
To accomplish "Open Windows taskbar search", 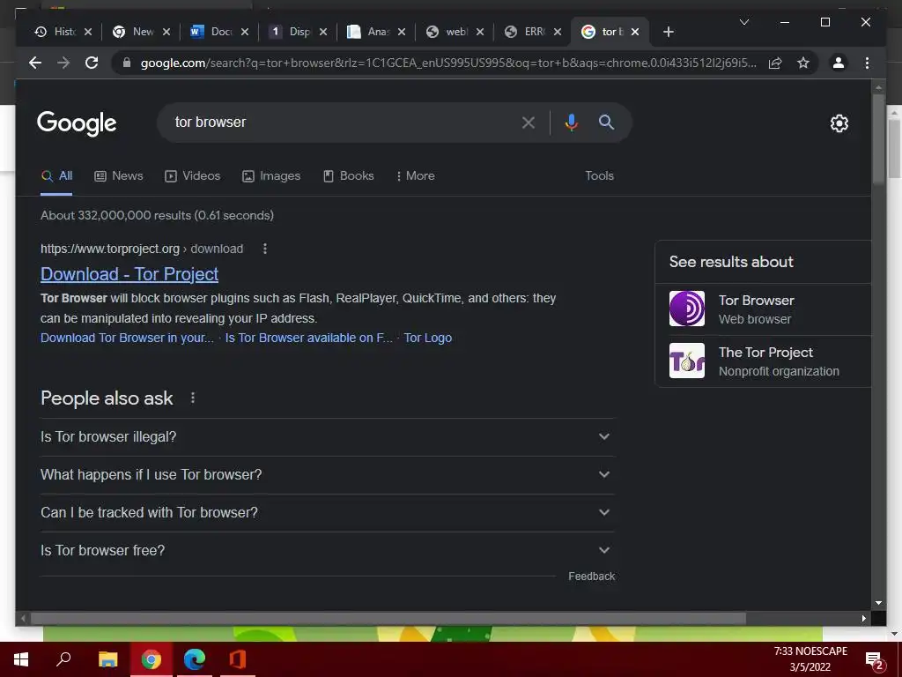I will pos(63,659).
